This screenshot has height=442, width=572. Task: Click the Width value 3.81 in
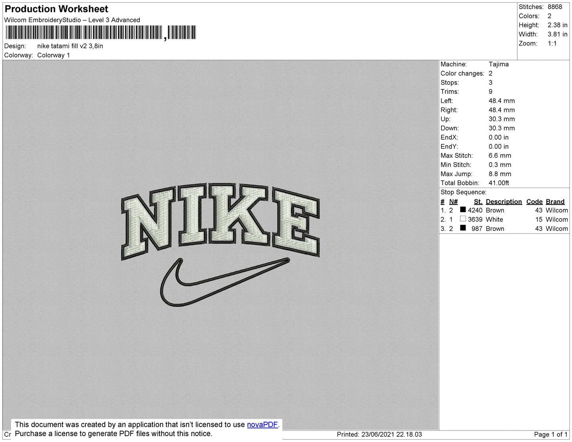click(557, 34)
